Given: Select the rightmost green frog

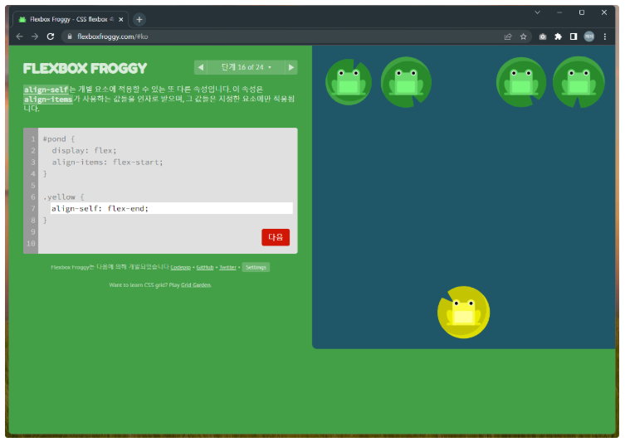Looking at the screenshot, I should pos(579,82).
